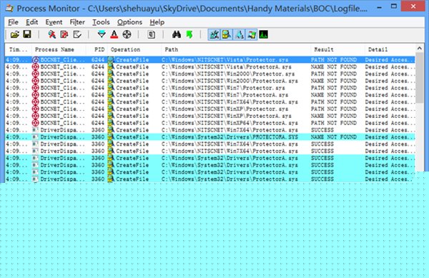
Task: Toggle Show Registry Activity icon
Action: click(214, 35)
